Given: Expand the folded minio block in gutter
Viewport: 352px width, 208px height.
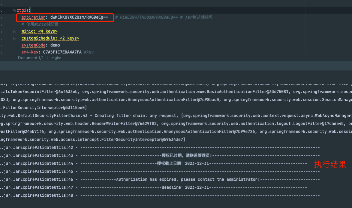Looking at the screenshot, I should [15, 31].
